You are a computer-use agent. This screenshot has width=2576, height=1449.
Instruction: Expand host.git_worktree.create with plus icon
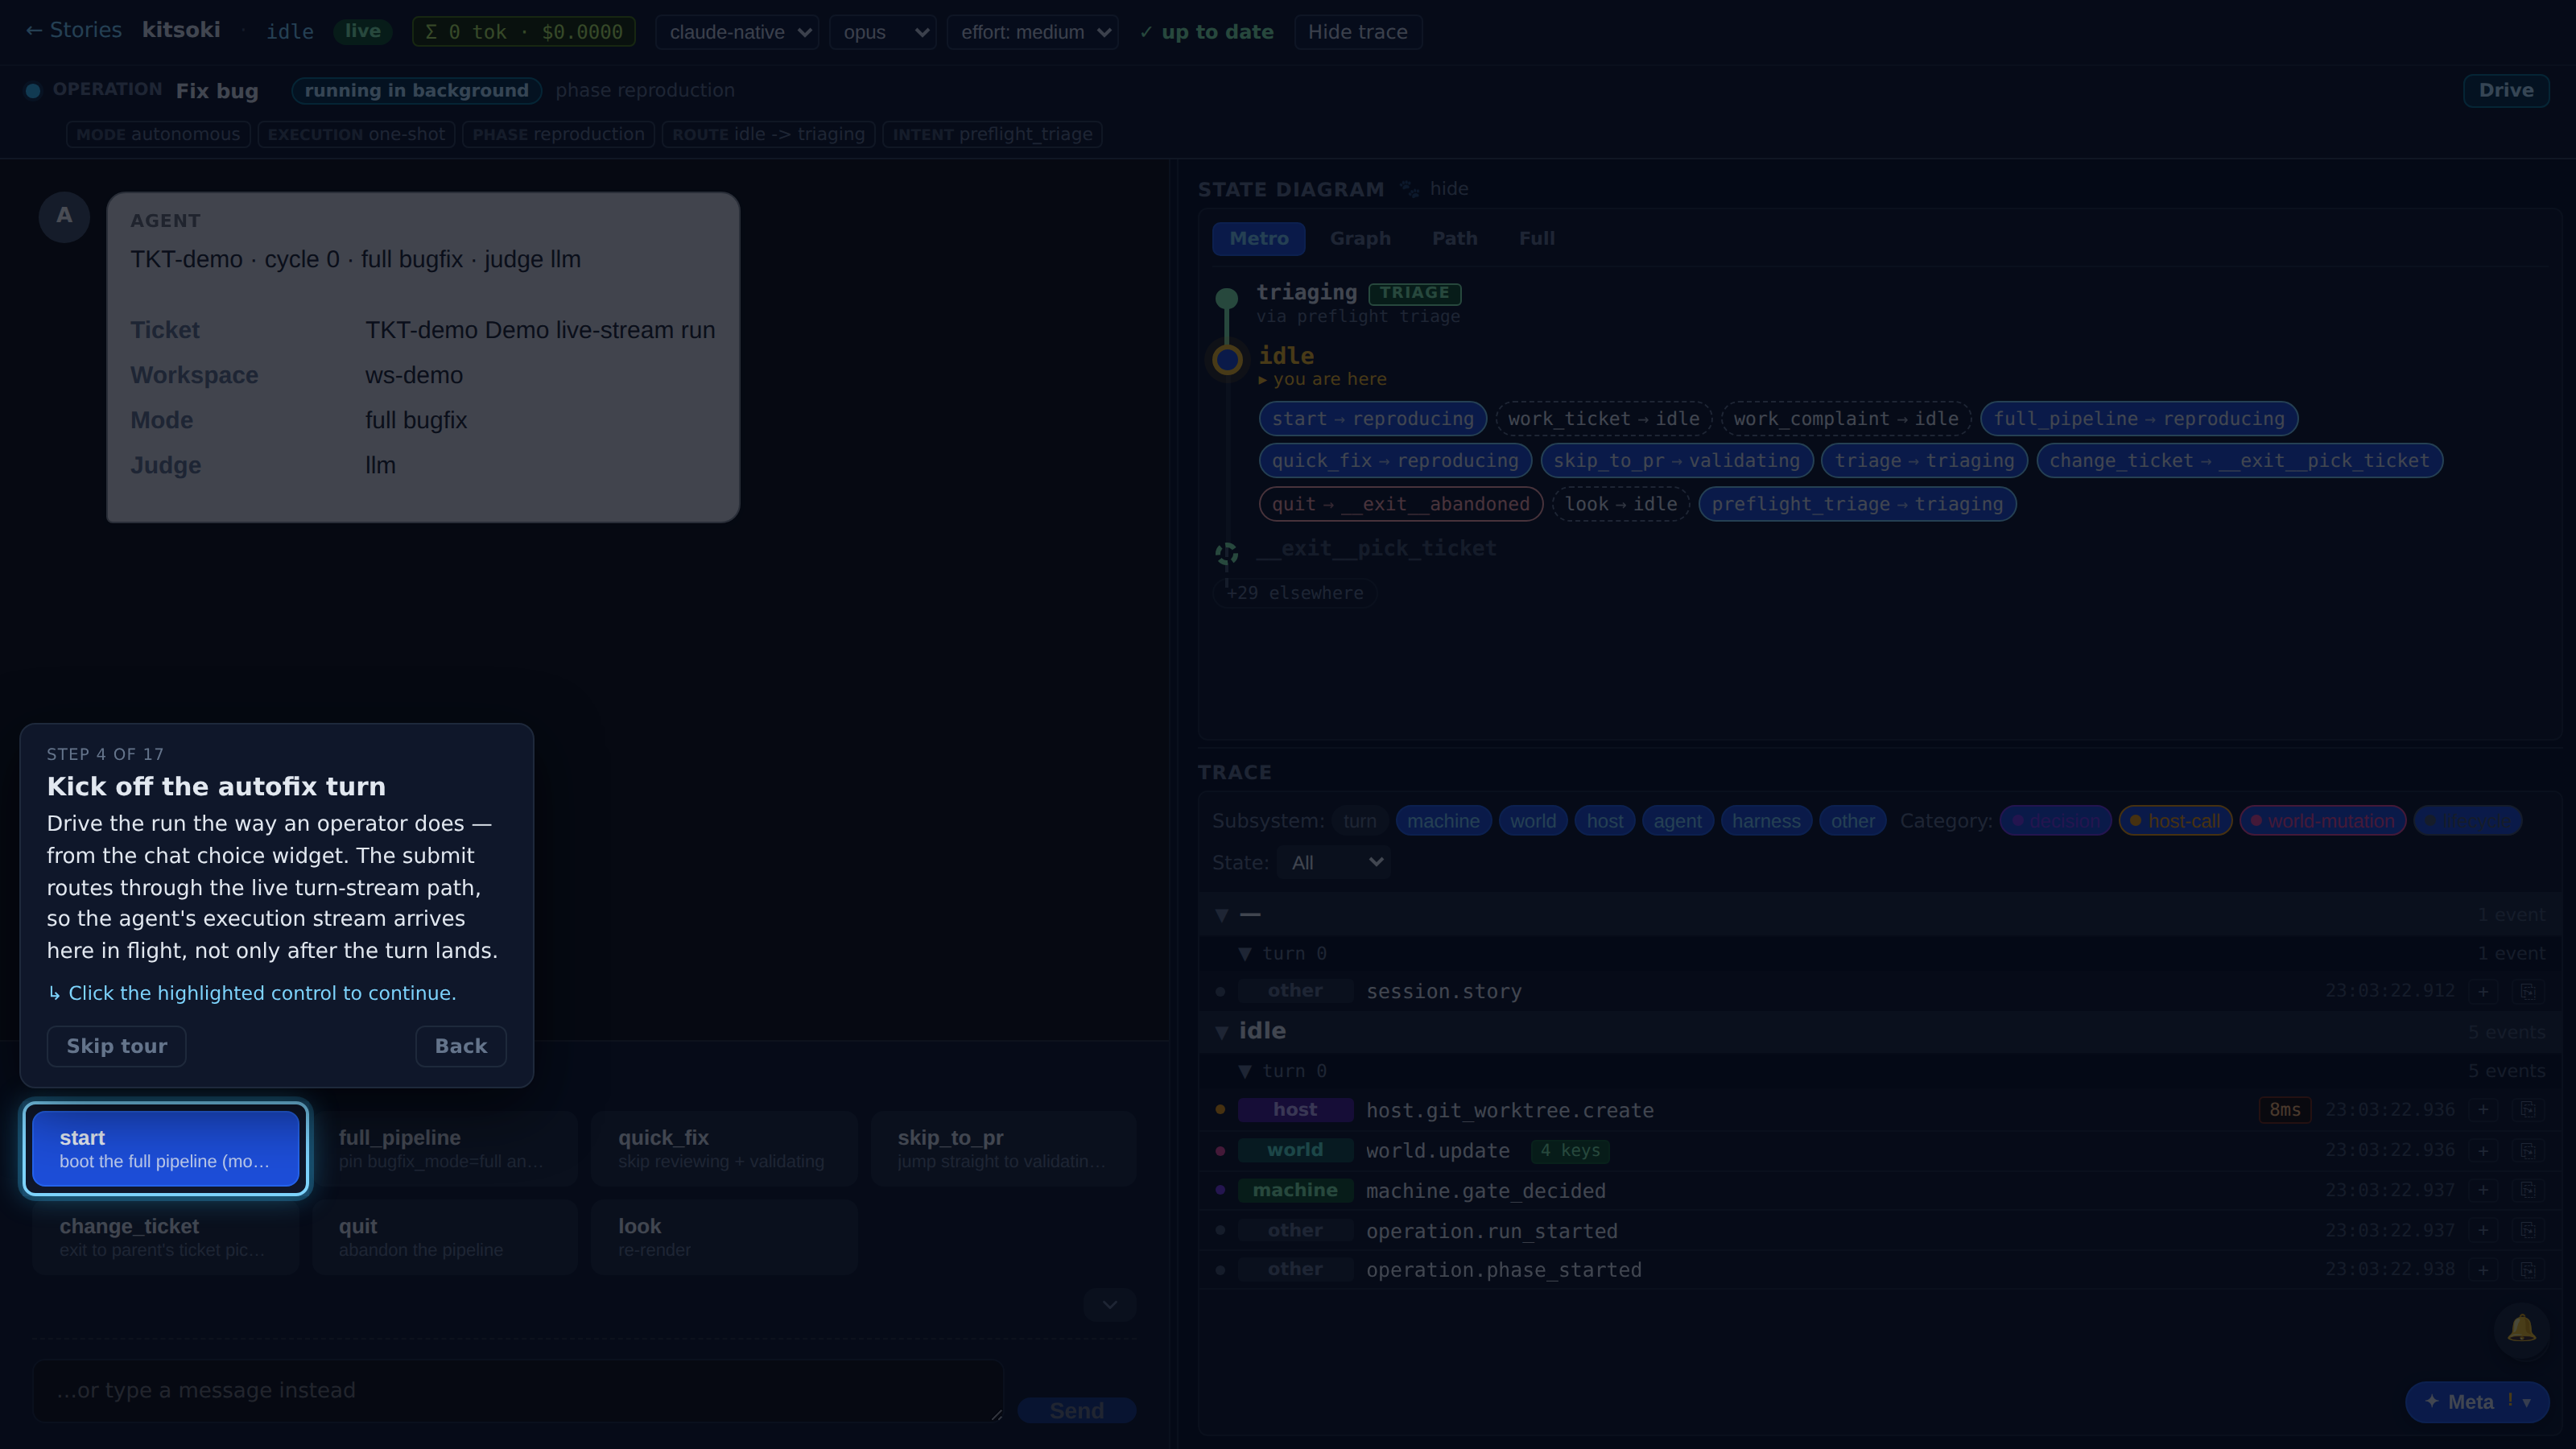tap(2483, 1110)
